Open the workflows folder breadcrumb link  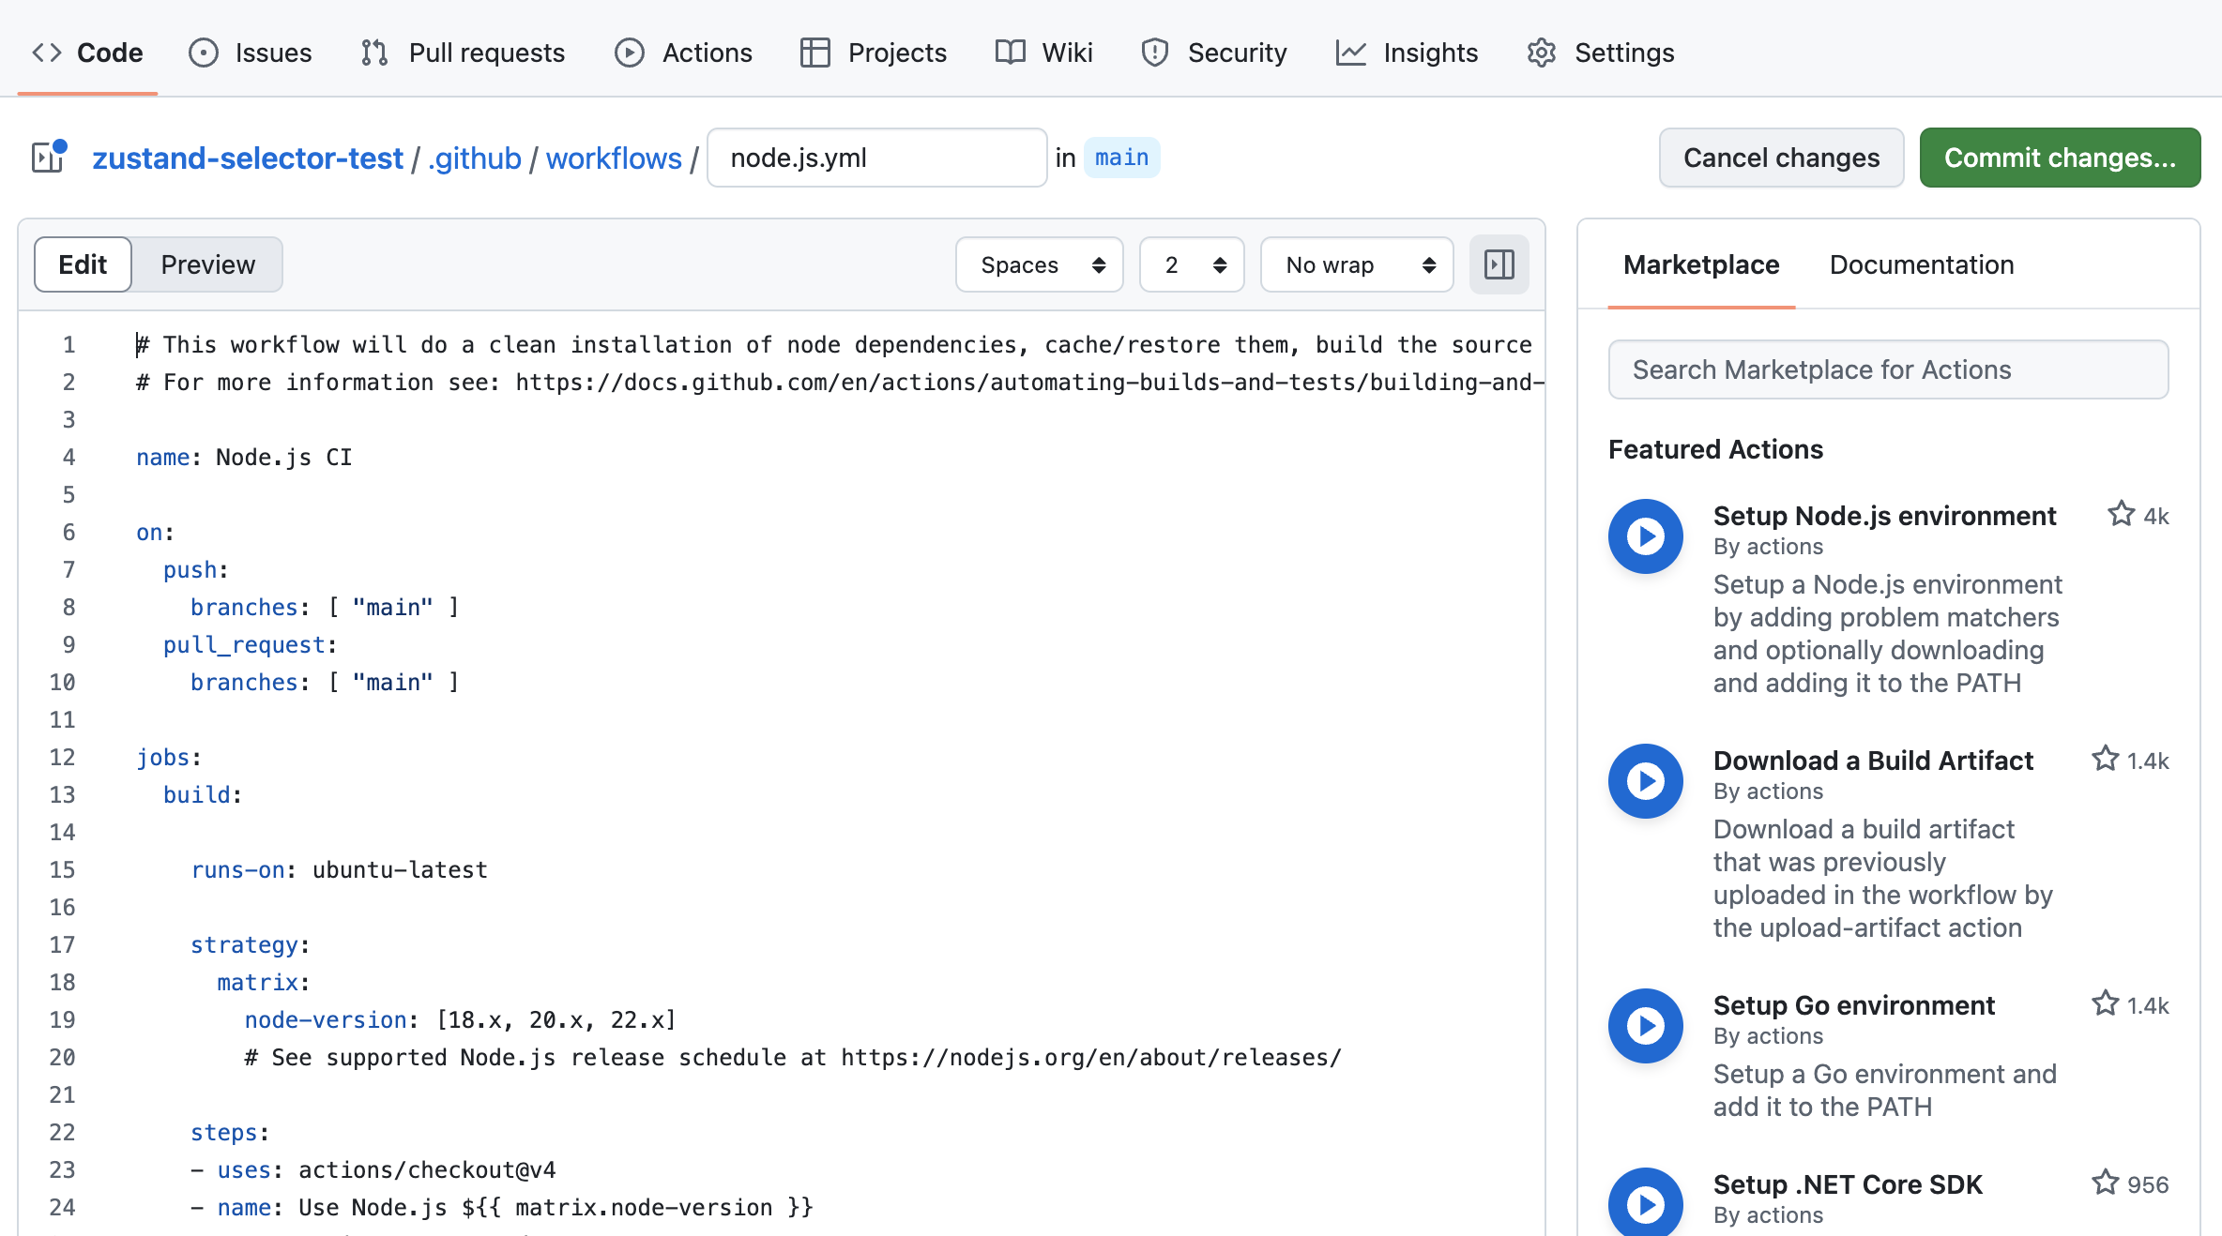[x=614, y=158]
